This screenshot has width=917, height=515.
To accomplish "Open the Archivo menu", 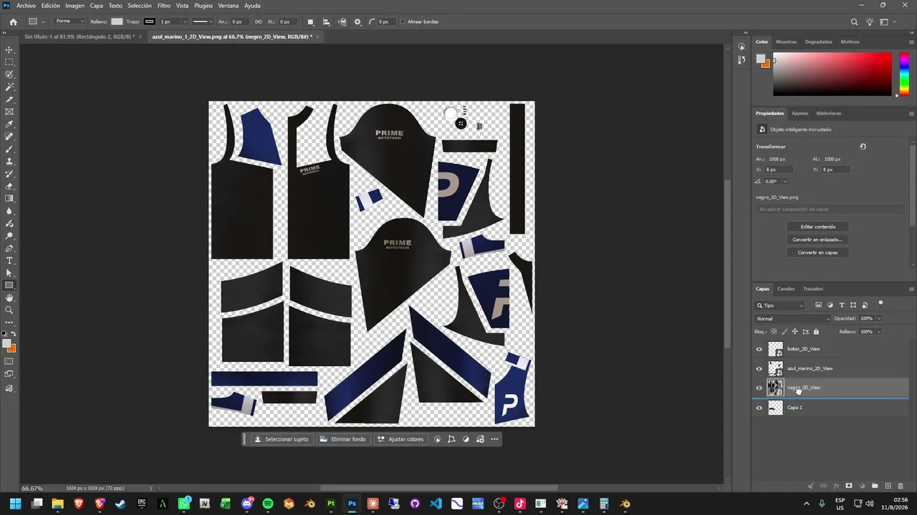I will pos(26,6).
